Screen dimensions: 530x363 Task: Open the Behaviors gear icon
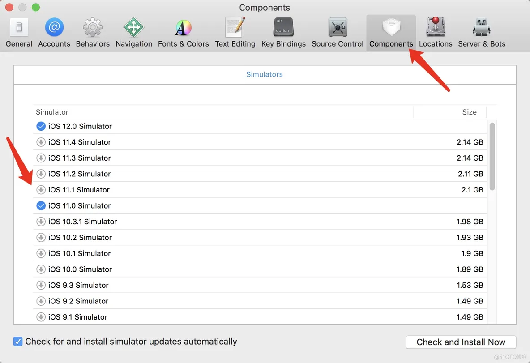(x=93, y=27)
